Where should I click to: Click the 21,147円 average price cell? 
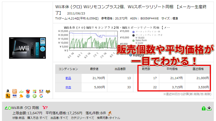click(172, 78)
